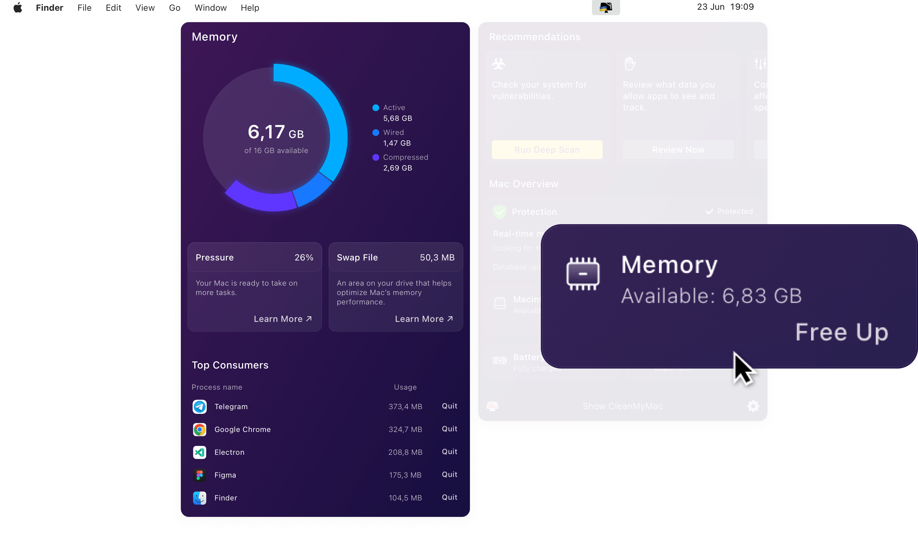Open Learn More in Pressure card
This screenshot has width=918, height=535.
(283, 319)
